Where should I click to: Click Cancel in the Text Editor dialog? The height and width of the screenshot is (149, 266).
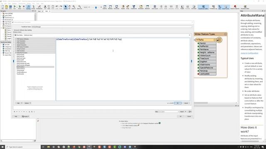(x=186, y=103)
